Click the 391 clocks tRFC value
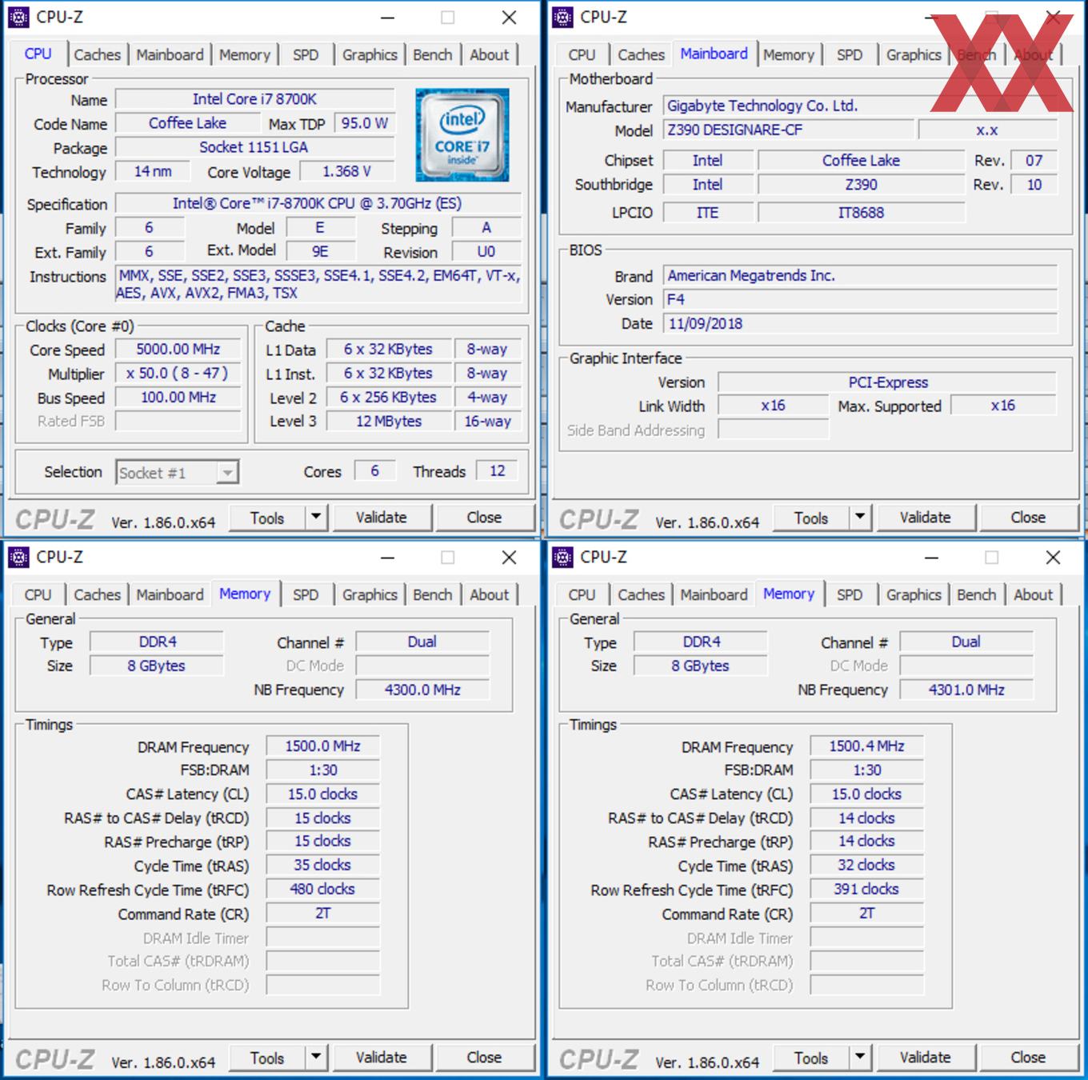Screen dimensions: 1088x1080 866,890
